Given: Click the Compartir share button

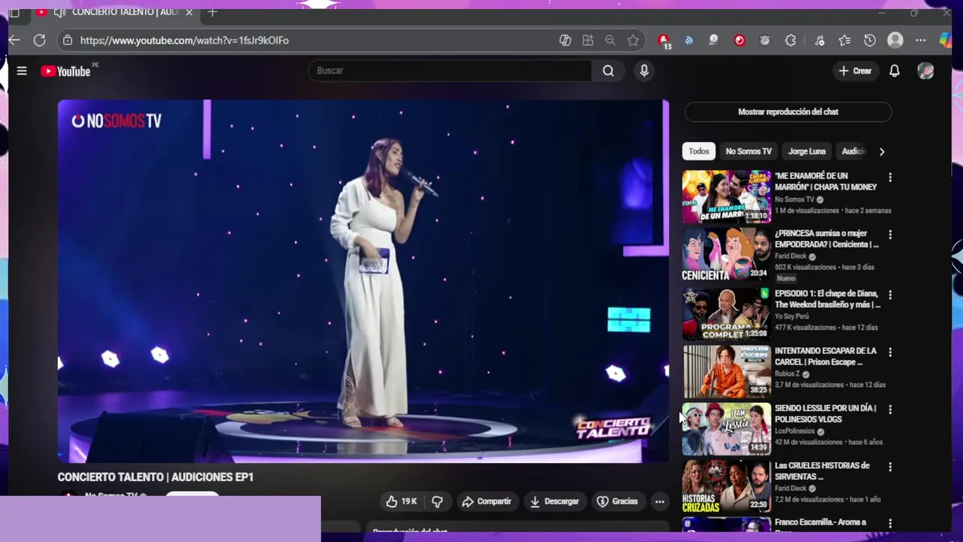Looking at the screenshot, I should (x=487, y=501).
